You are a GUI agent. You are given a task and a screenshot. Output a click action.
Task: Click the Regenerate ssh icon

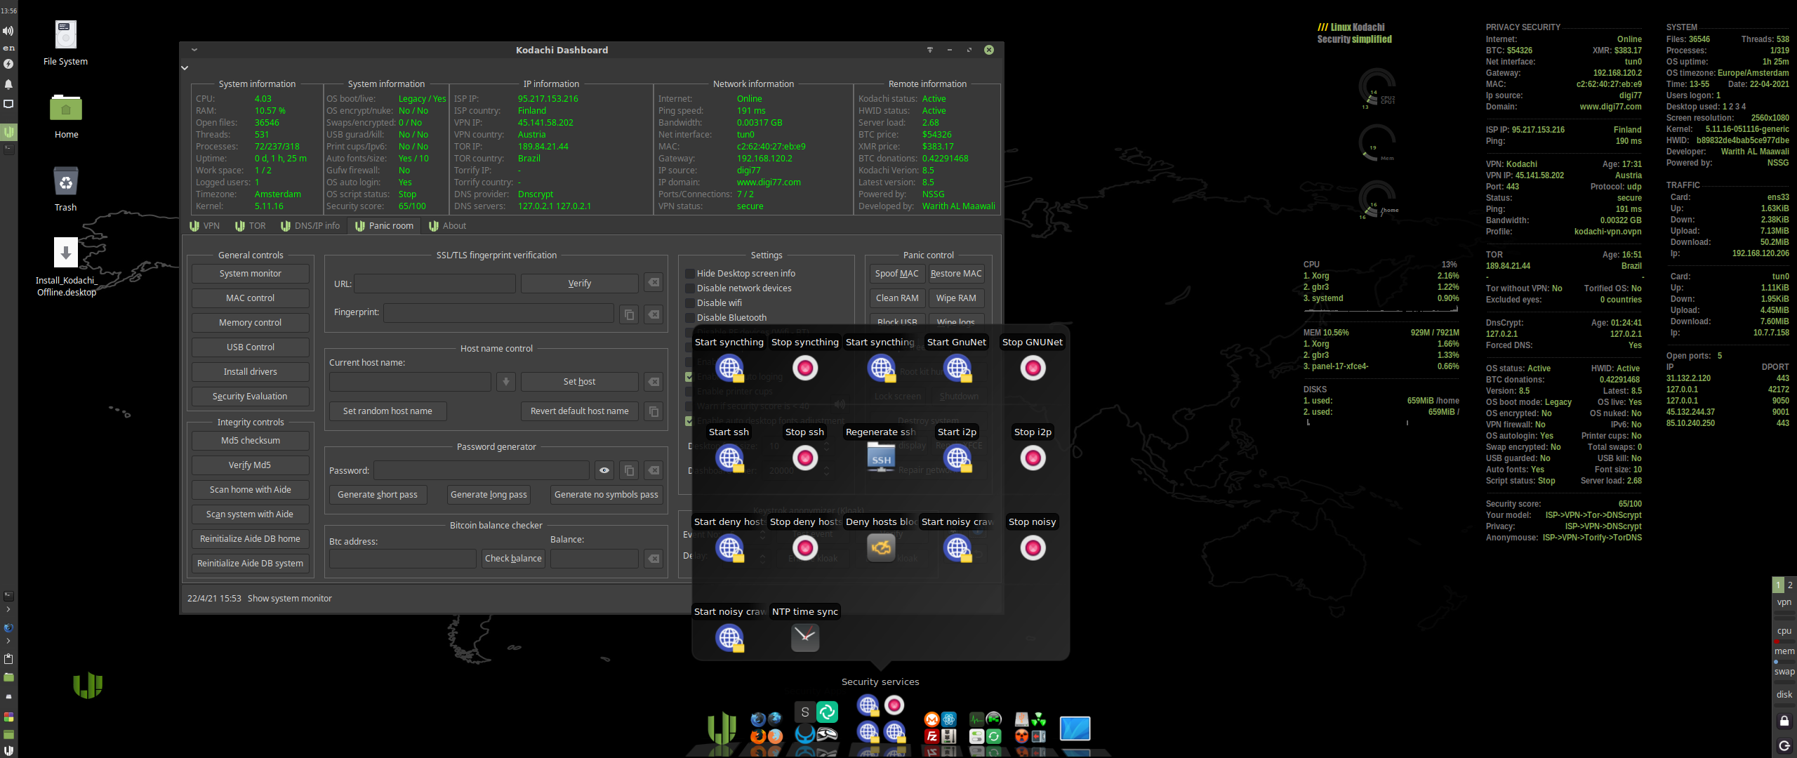[x=881, y=458]
